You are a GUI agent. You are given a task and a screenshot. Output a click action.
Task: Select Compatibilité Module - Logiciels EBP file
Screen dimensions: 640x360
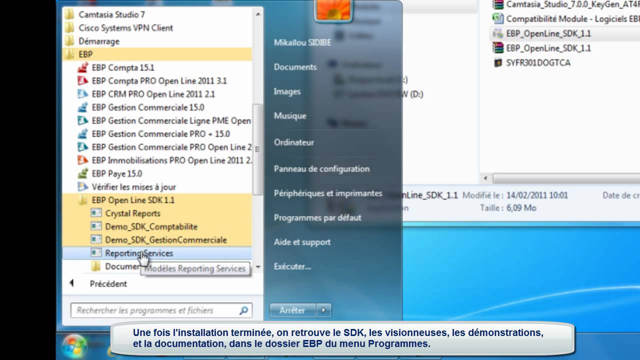565,19
